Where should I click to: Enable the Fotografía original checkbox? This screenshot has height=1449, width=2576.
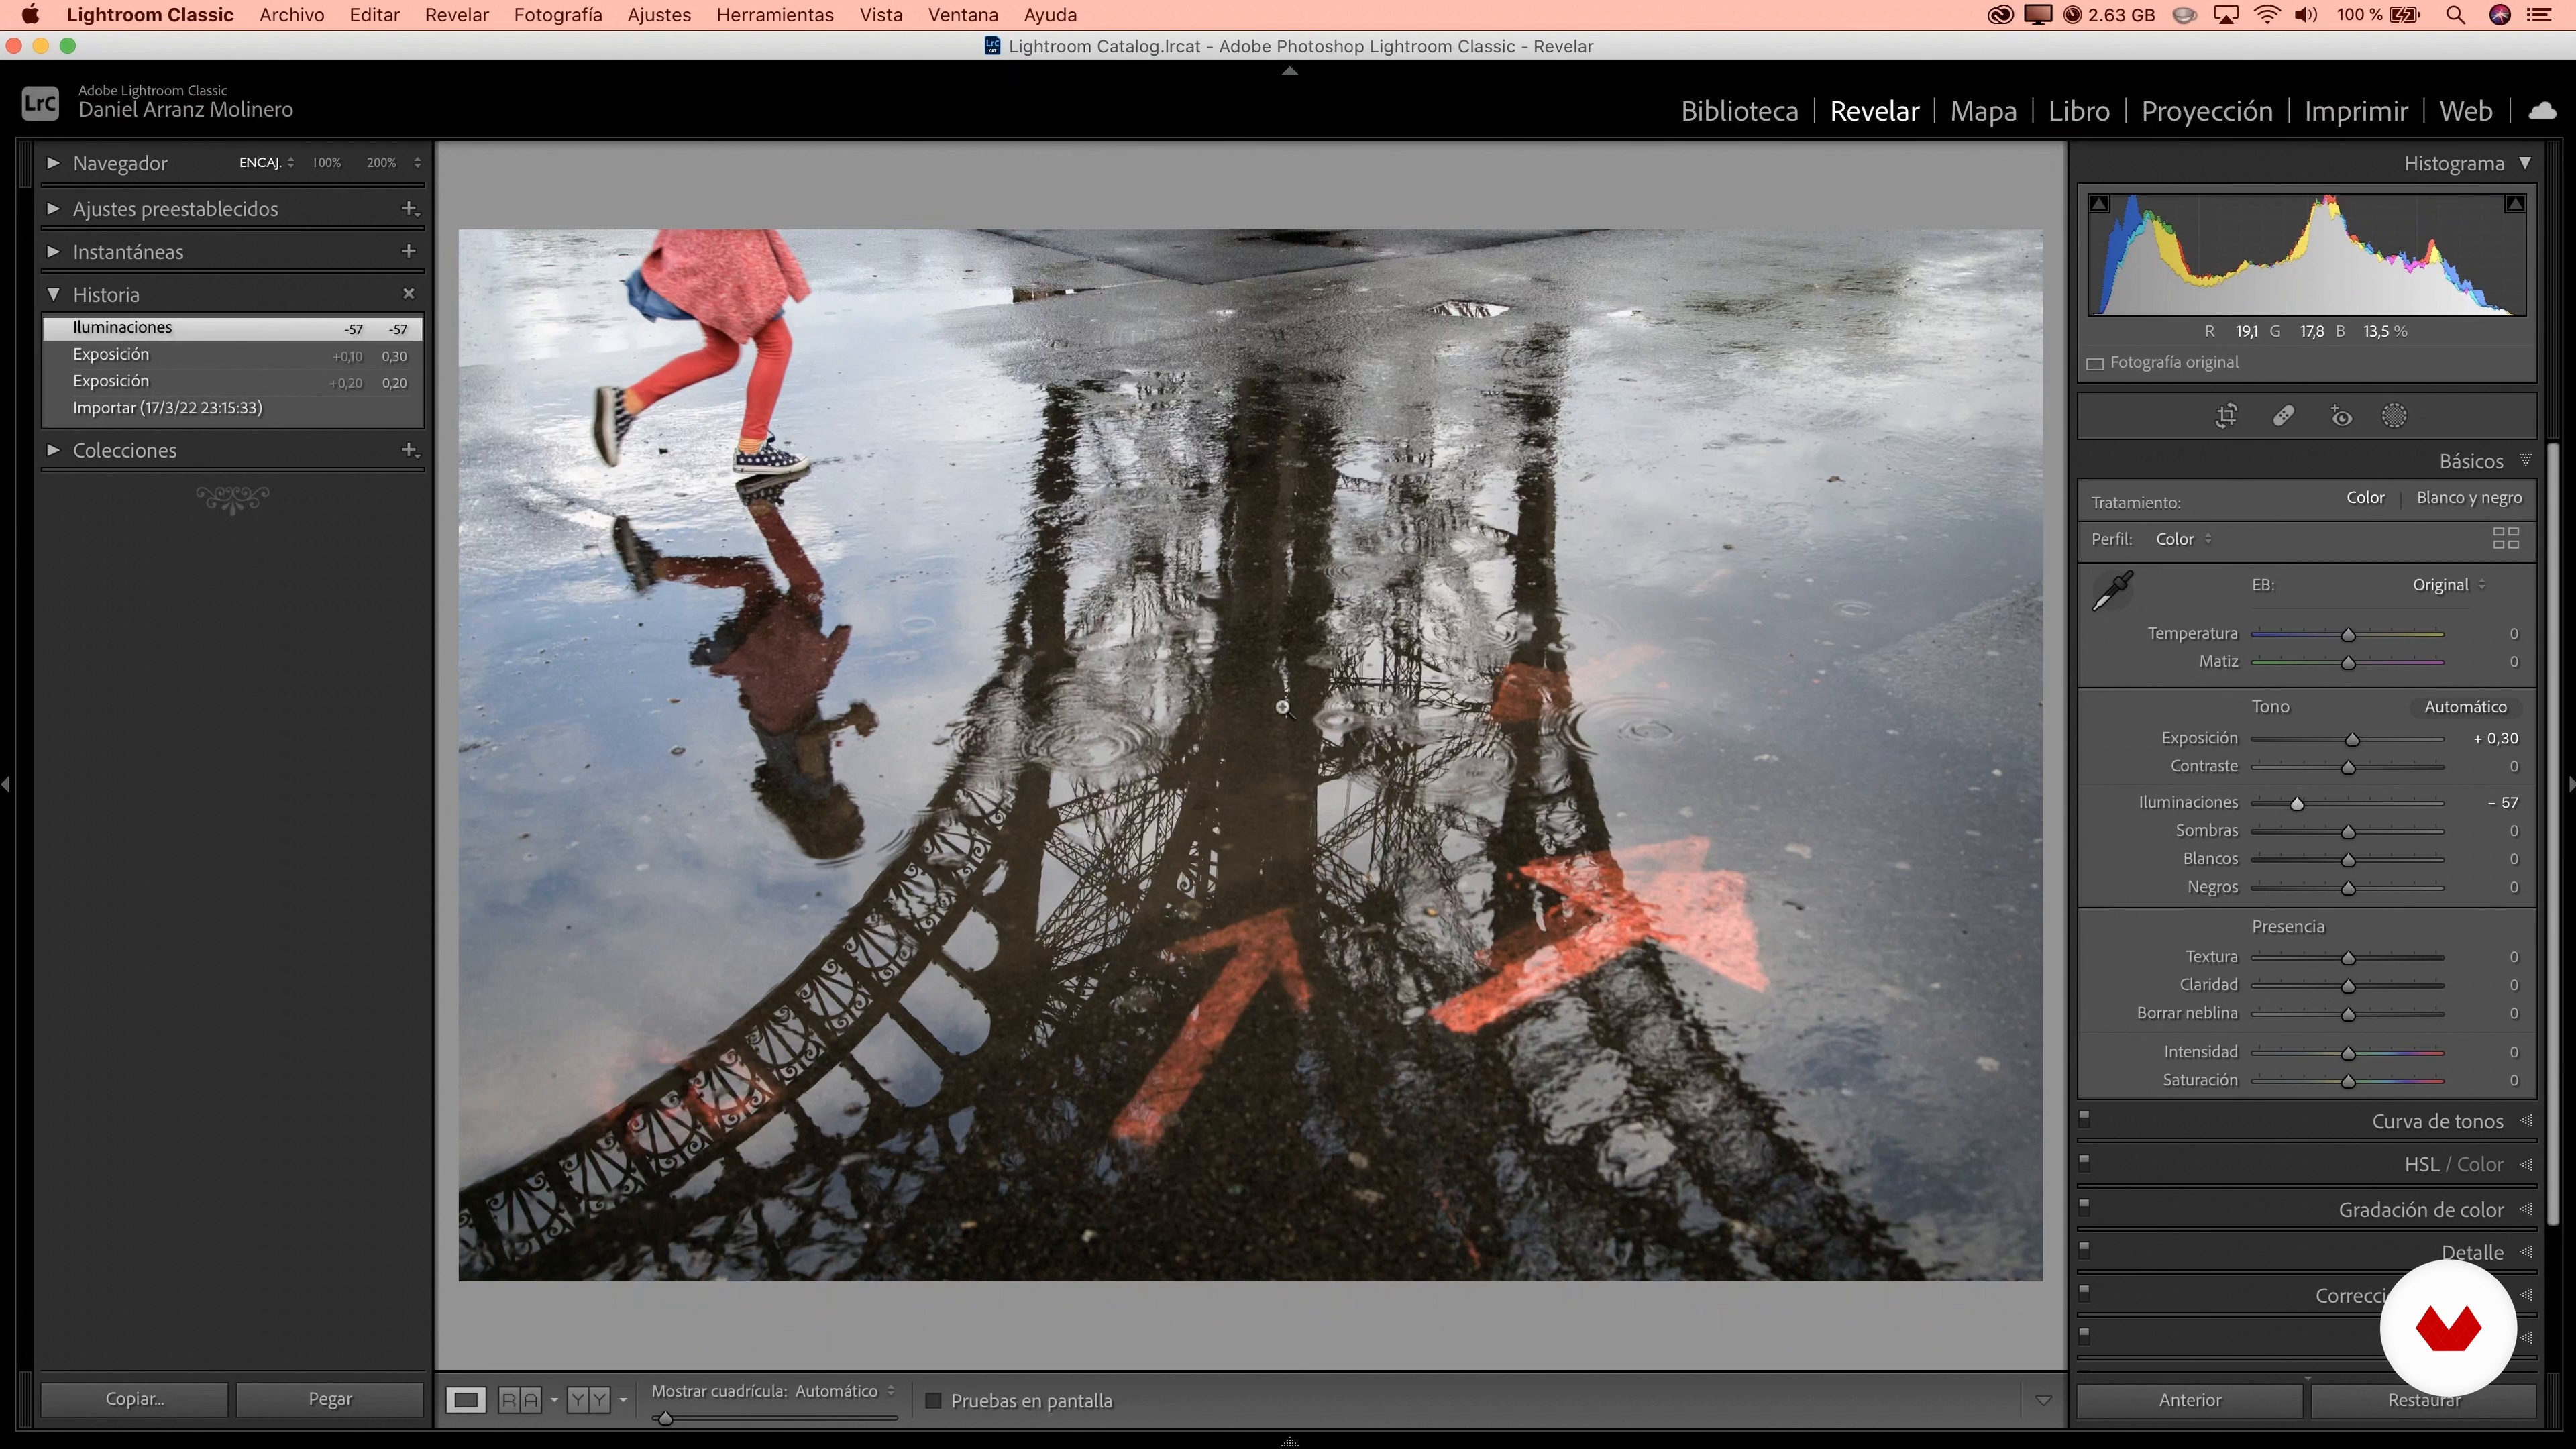coord(2095,363)
